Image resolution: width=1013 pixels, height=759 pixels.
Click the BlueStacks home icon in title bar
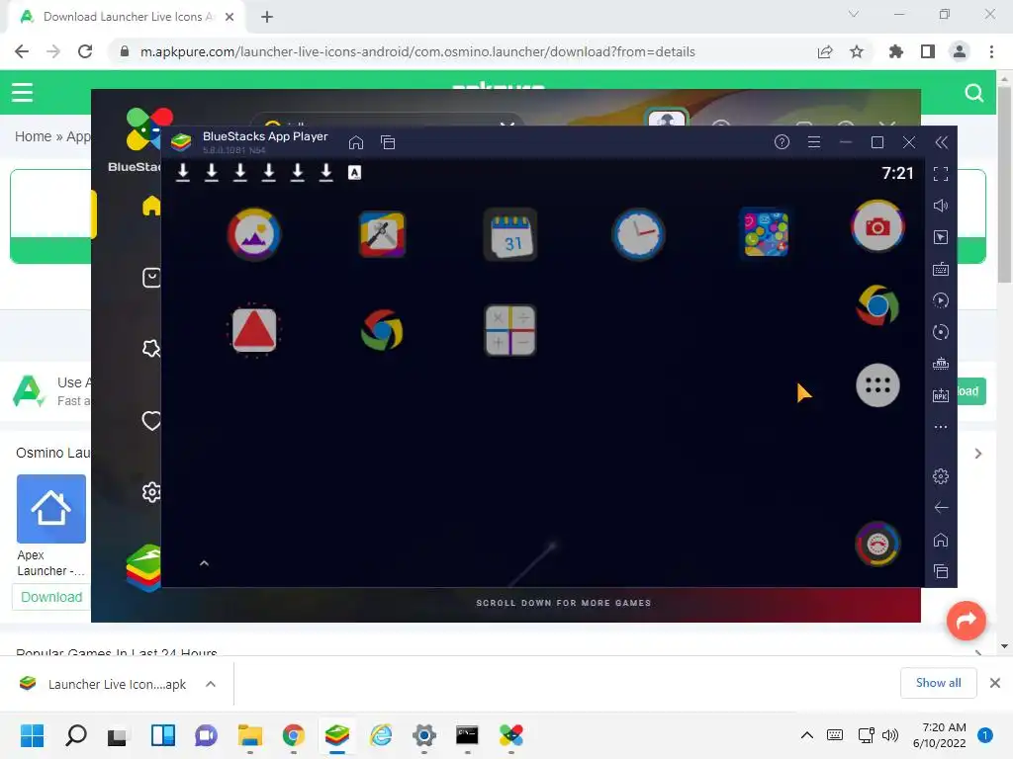click(356, 142)
